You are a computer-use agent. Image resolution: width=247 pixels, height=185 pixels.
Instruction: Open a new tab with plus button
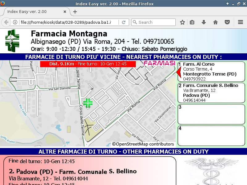click(x=75, y=12)
